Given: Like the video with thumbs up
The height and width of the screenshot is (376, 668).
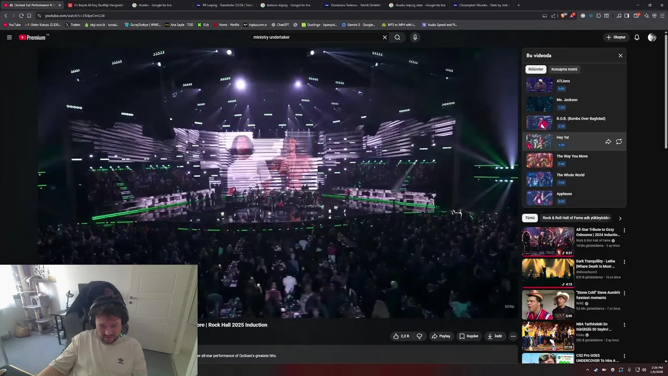Looking at the screenshot, I should [401, 336].
